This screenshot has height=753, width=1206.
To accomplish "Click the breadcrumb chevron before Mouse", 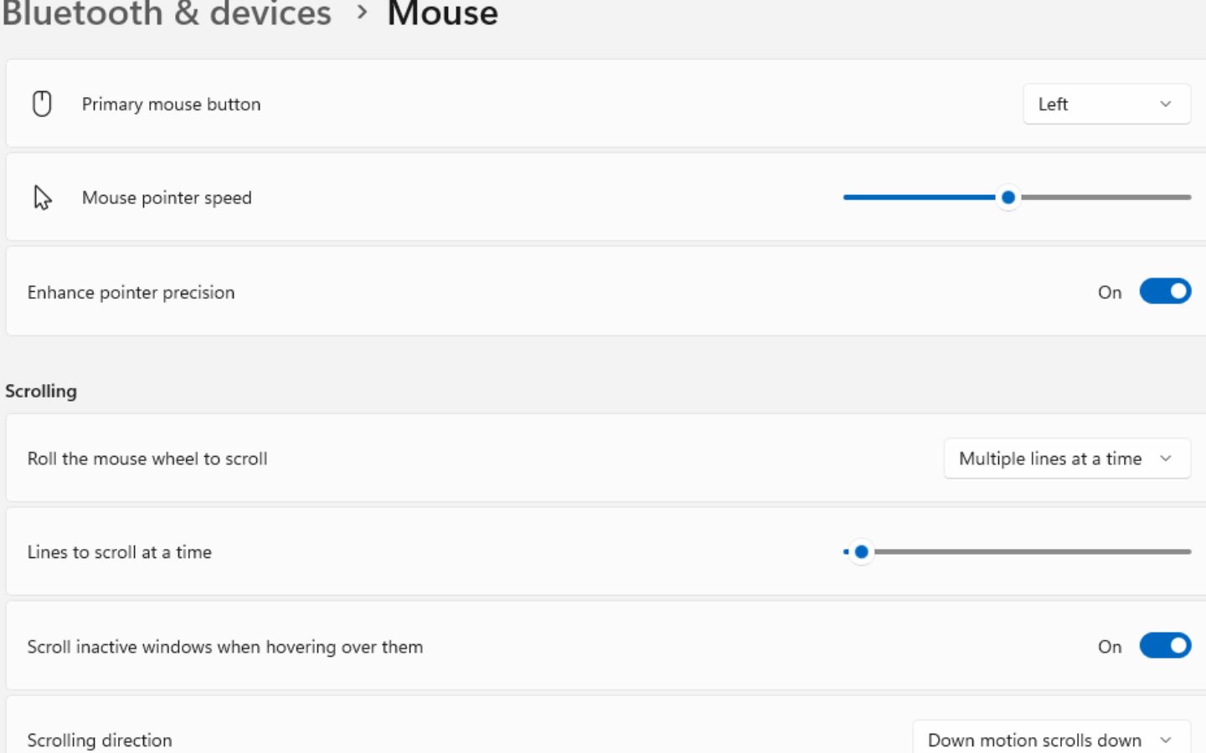I will (x=362, y=13).
